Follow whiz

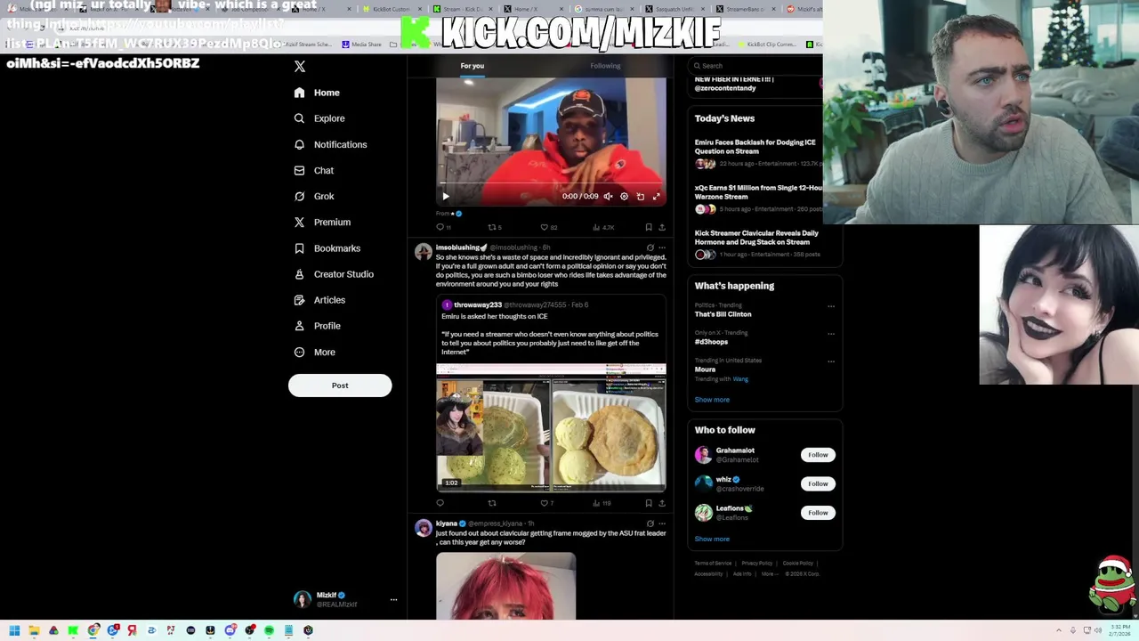818,483
